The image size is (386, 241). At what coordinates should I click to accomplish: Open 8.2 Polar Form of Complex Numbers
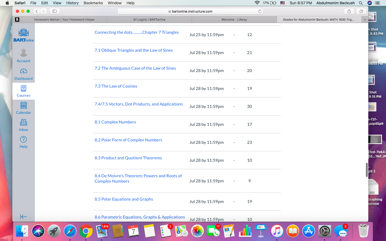click(x=128, y=140)
